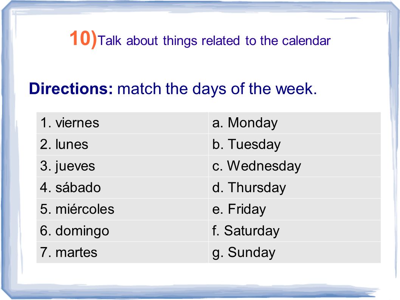Viewport: 400px width, 300px height.
Task: Select table cell '6. domingo'
Action: click(x=122, y=231)
